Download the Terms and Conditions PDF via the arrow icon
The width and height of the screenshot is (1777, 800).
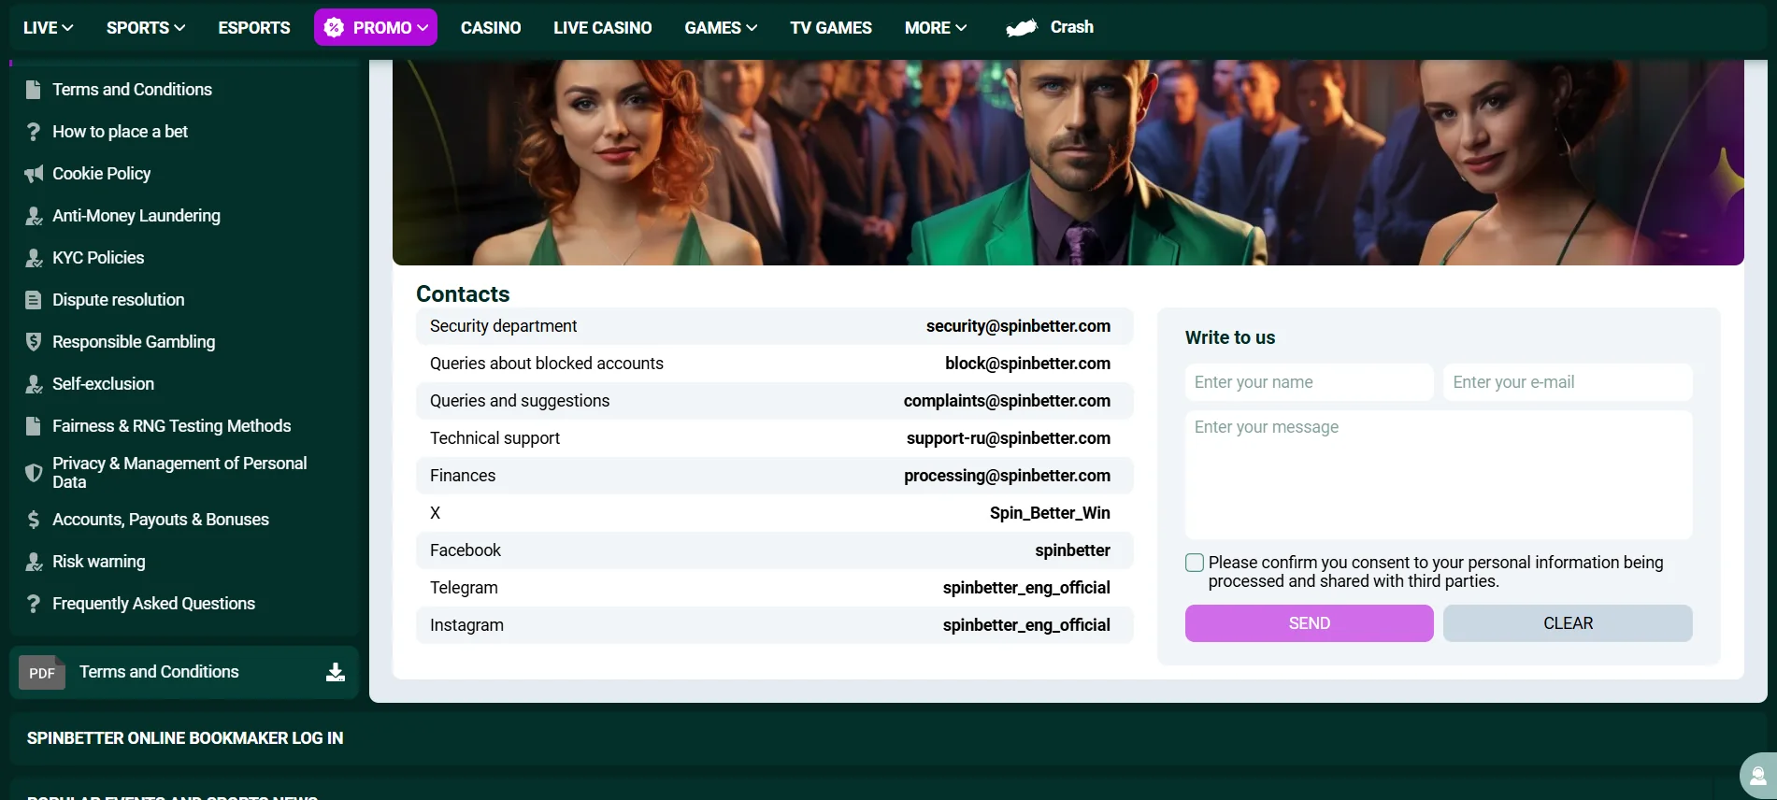pyautogui.click(x=336, y=672)
